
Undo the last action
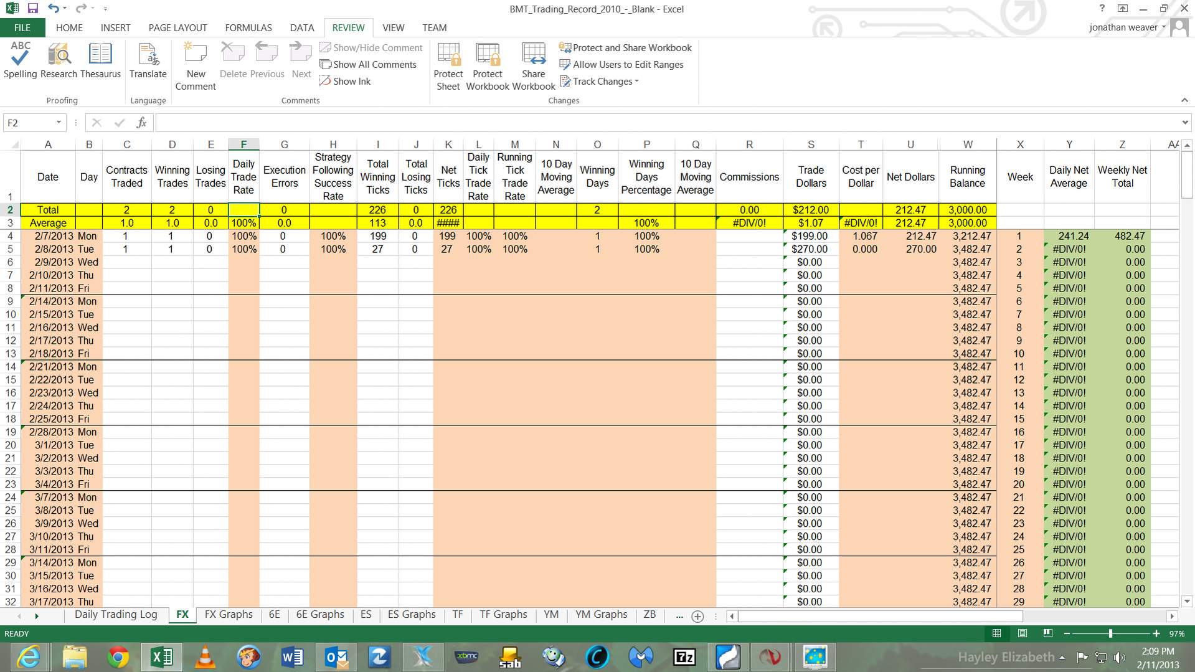click(x=54, y=9)
